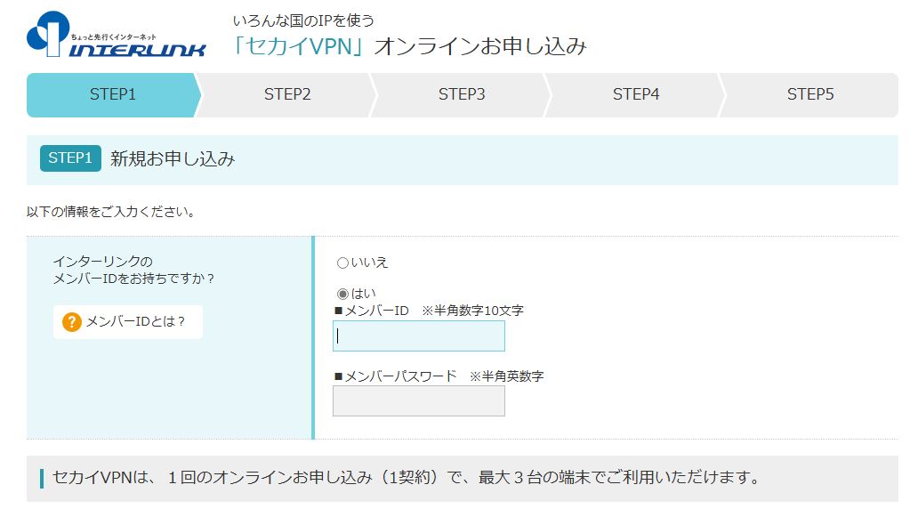
Task: Click the 以下の情報をご入力ください。 text
Action: pyautogui.click(x=111, y=212)
